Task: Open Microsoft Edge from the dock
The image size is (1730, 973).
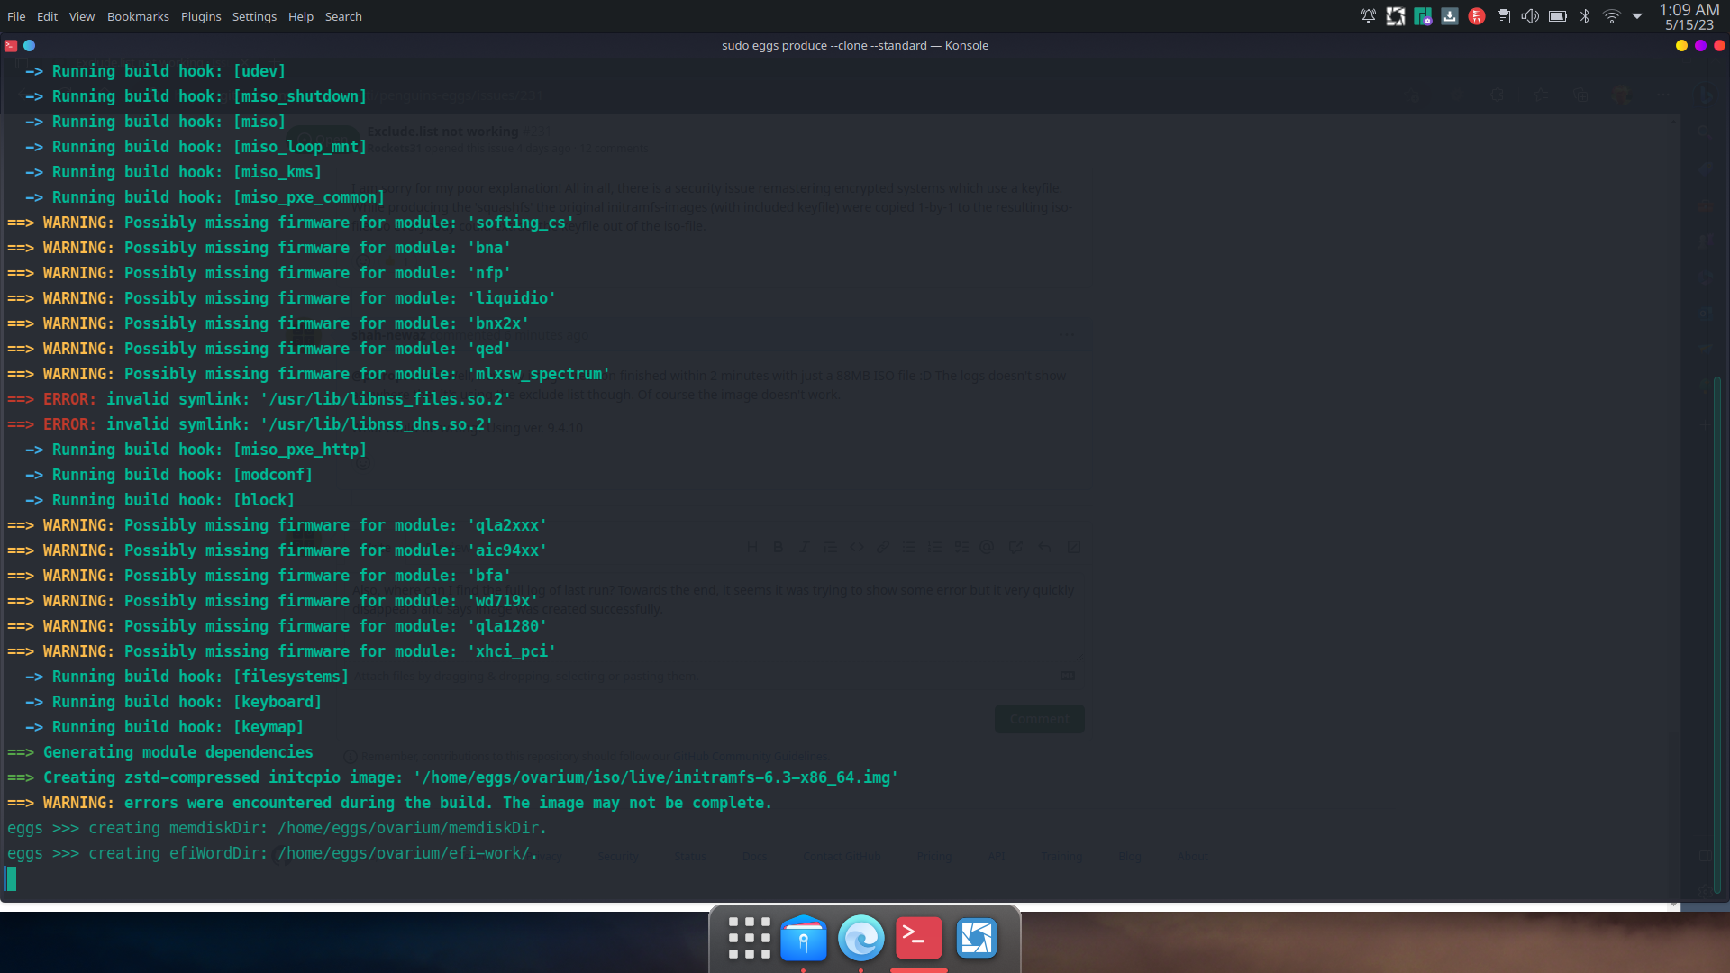Action: pos(861,937)
